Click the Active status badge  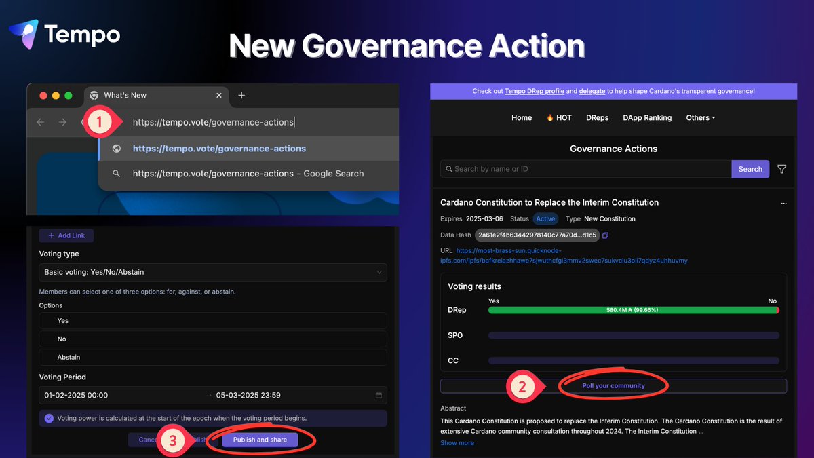(x=545, y=219)
